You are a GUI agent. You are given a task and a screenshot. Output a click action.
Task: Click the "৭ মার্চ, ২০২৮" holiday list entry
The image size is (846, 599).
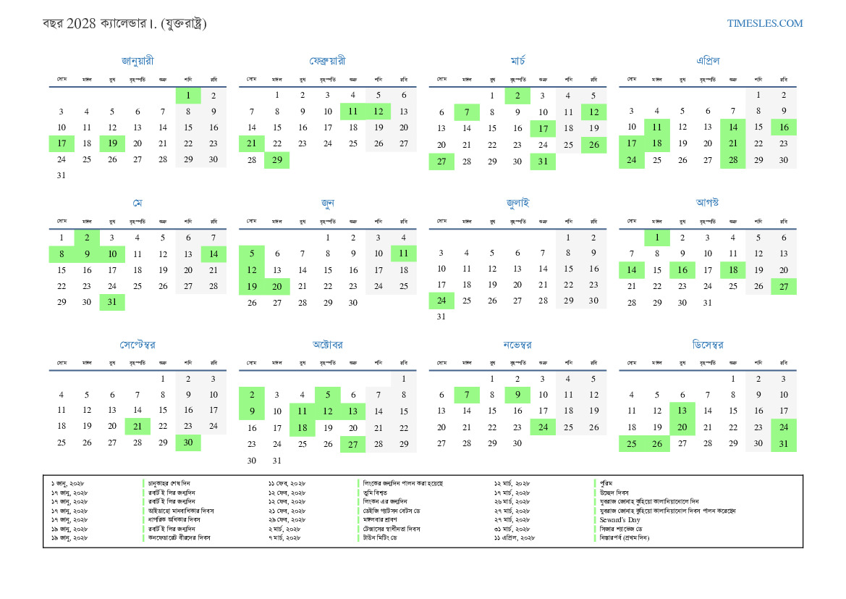pos(284,538)
